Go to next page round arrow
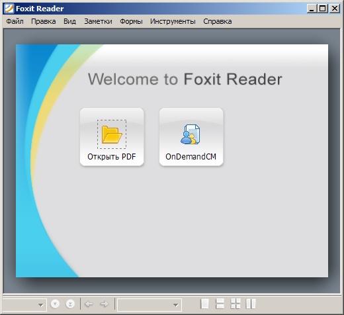The height and width of the screenshot is (315, 344). tap(55, 304)
